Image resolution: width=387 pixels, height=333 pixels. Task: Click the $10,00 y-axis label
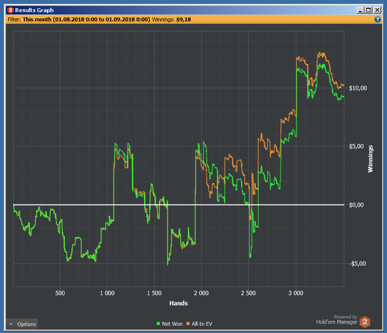(x=358, y=88)
